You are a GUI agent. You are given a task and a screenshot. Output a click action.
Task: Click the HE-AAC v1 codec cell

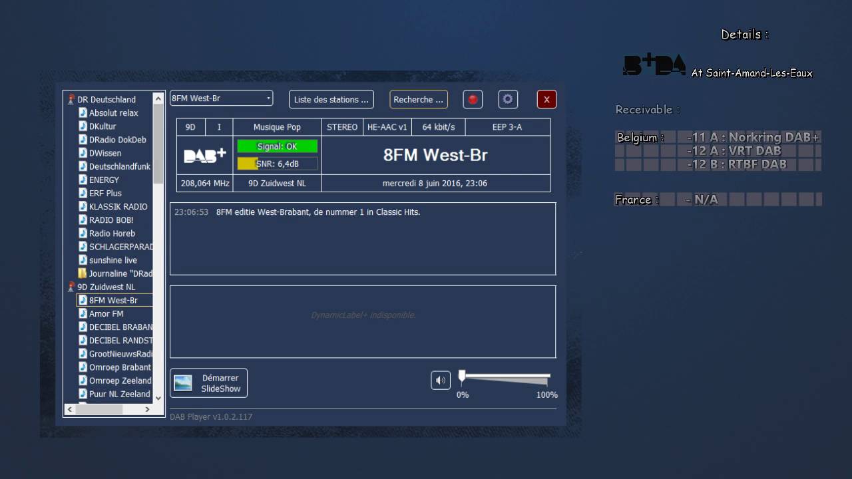(x=387, y=127)
